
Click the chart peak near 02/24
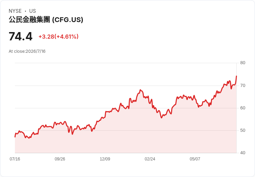141,90
